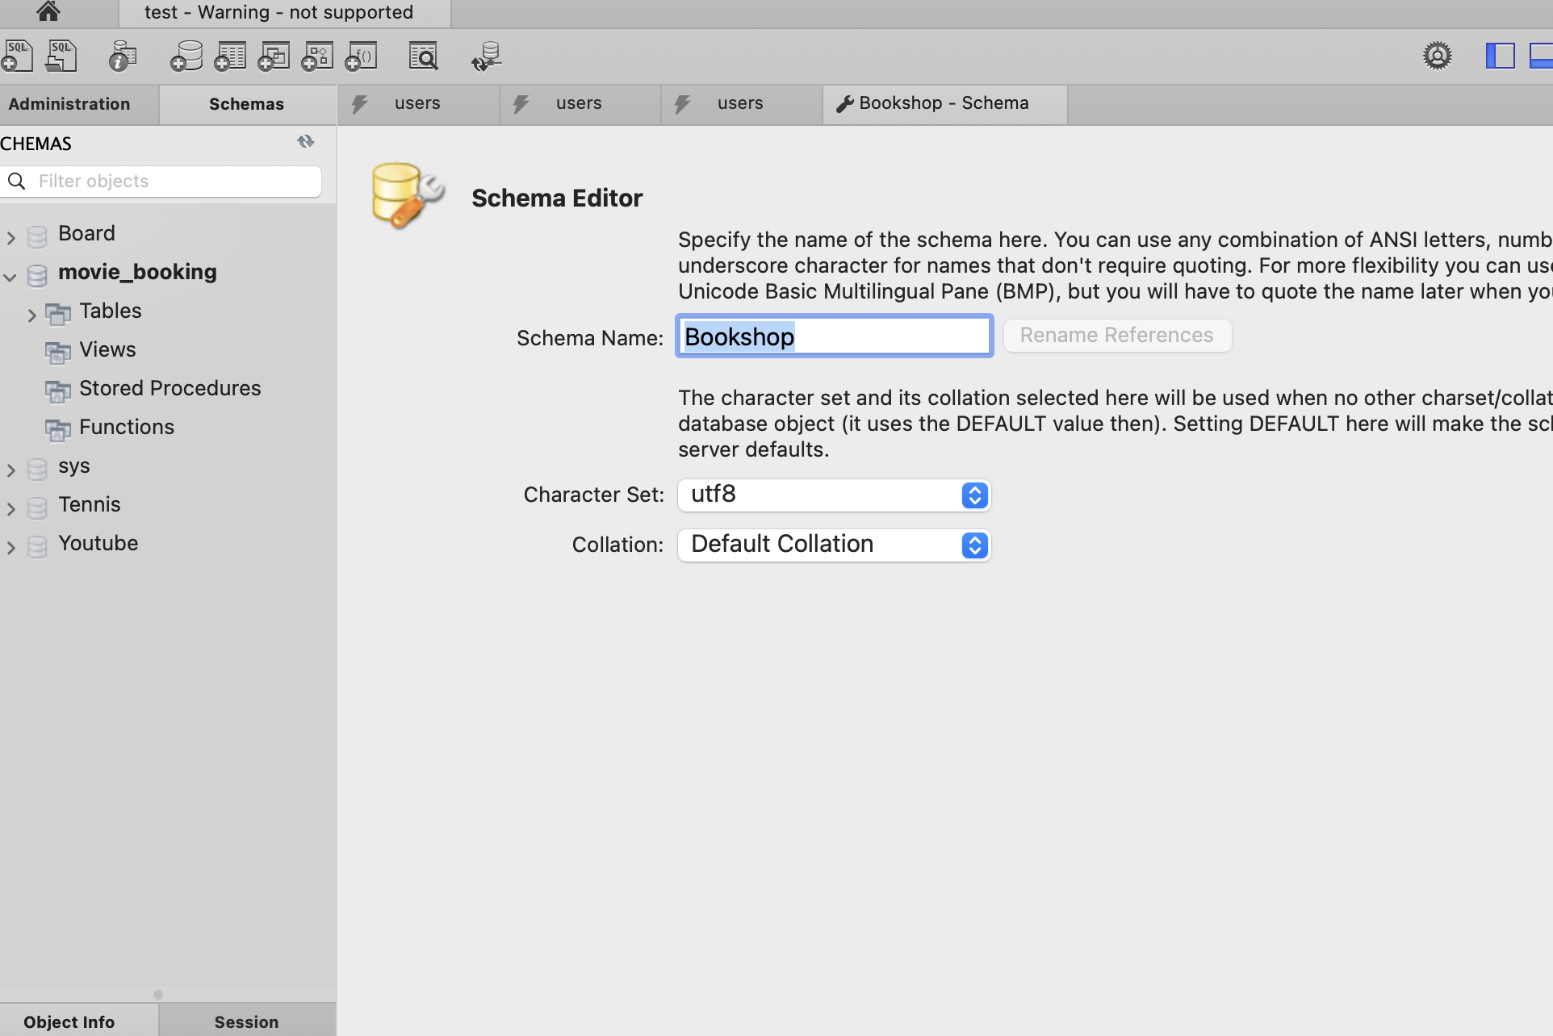Click the create new schema icon

[x=186, y=56]
